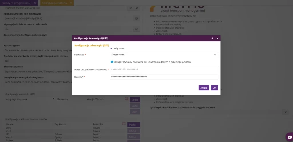The height and width of the screenshot is (142, 293).
Task: Click Kopiuj in cost import templates section
Action: 134,137
